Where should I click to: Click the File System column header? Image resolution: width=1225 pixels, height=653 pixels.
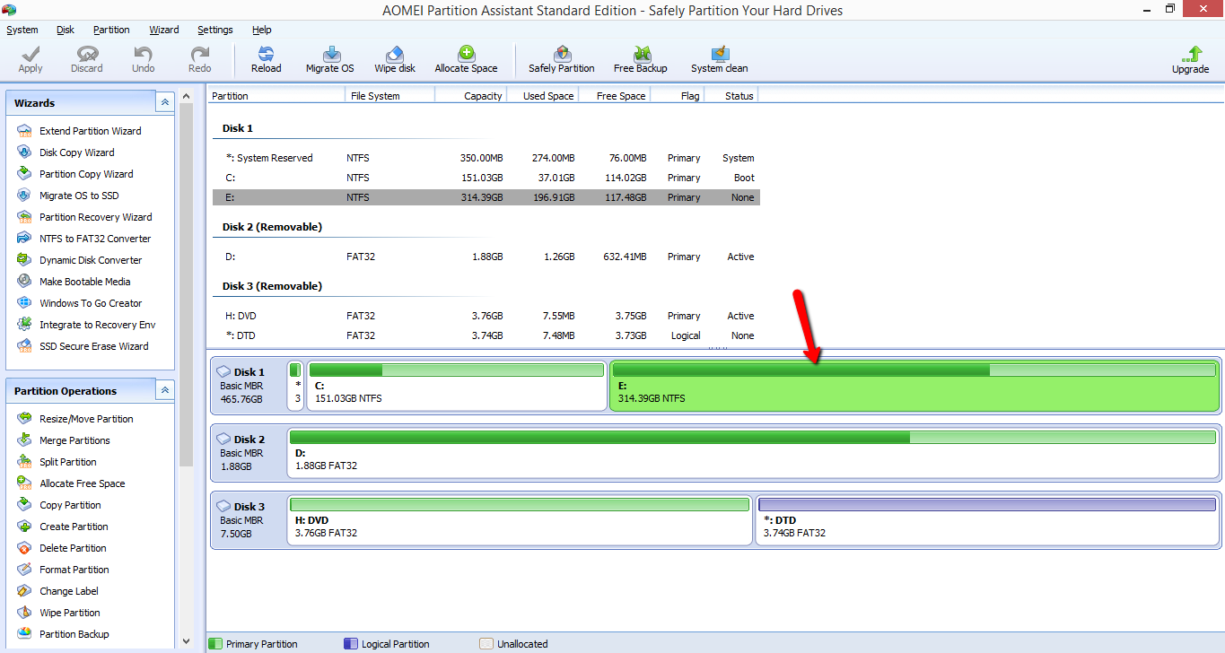click(389, 95)
